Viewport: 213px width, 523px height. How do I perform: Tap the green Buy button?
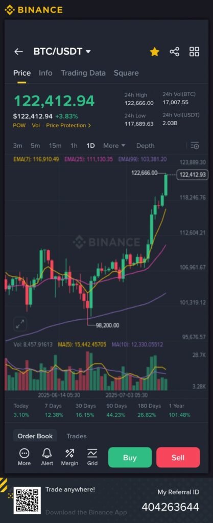click(x=130, y=458)
